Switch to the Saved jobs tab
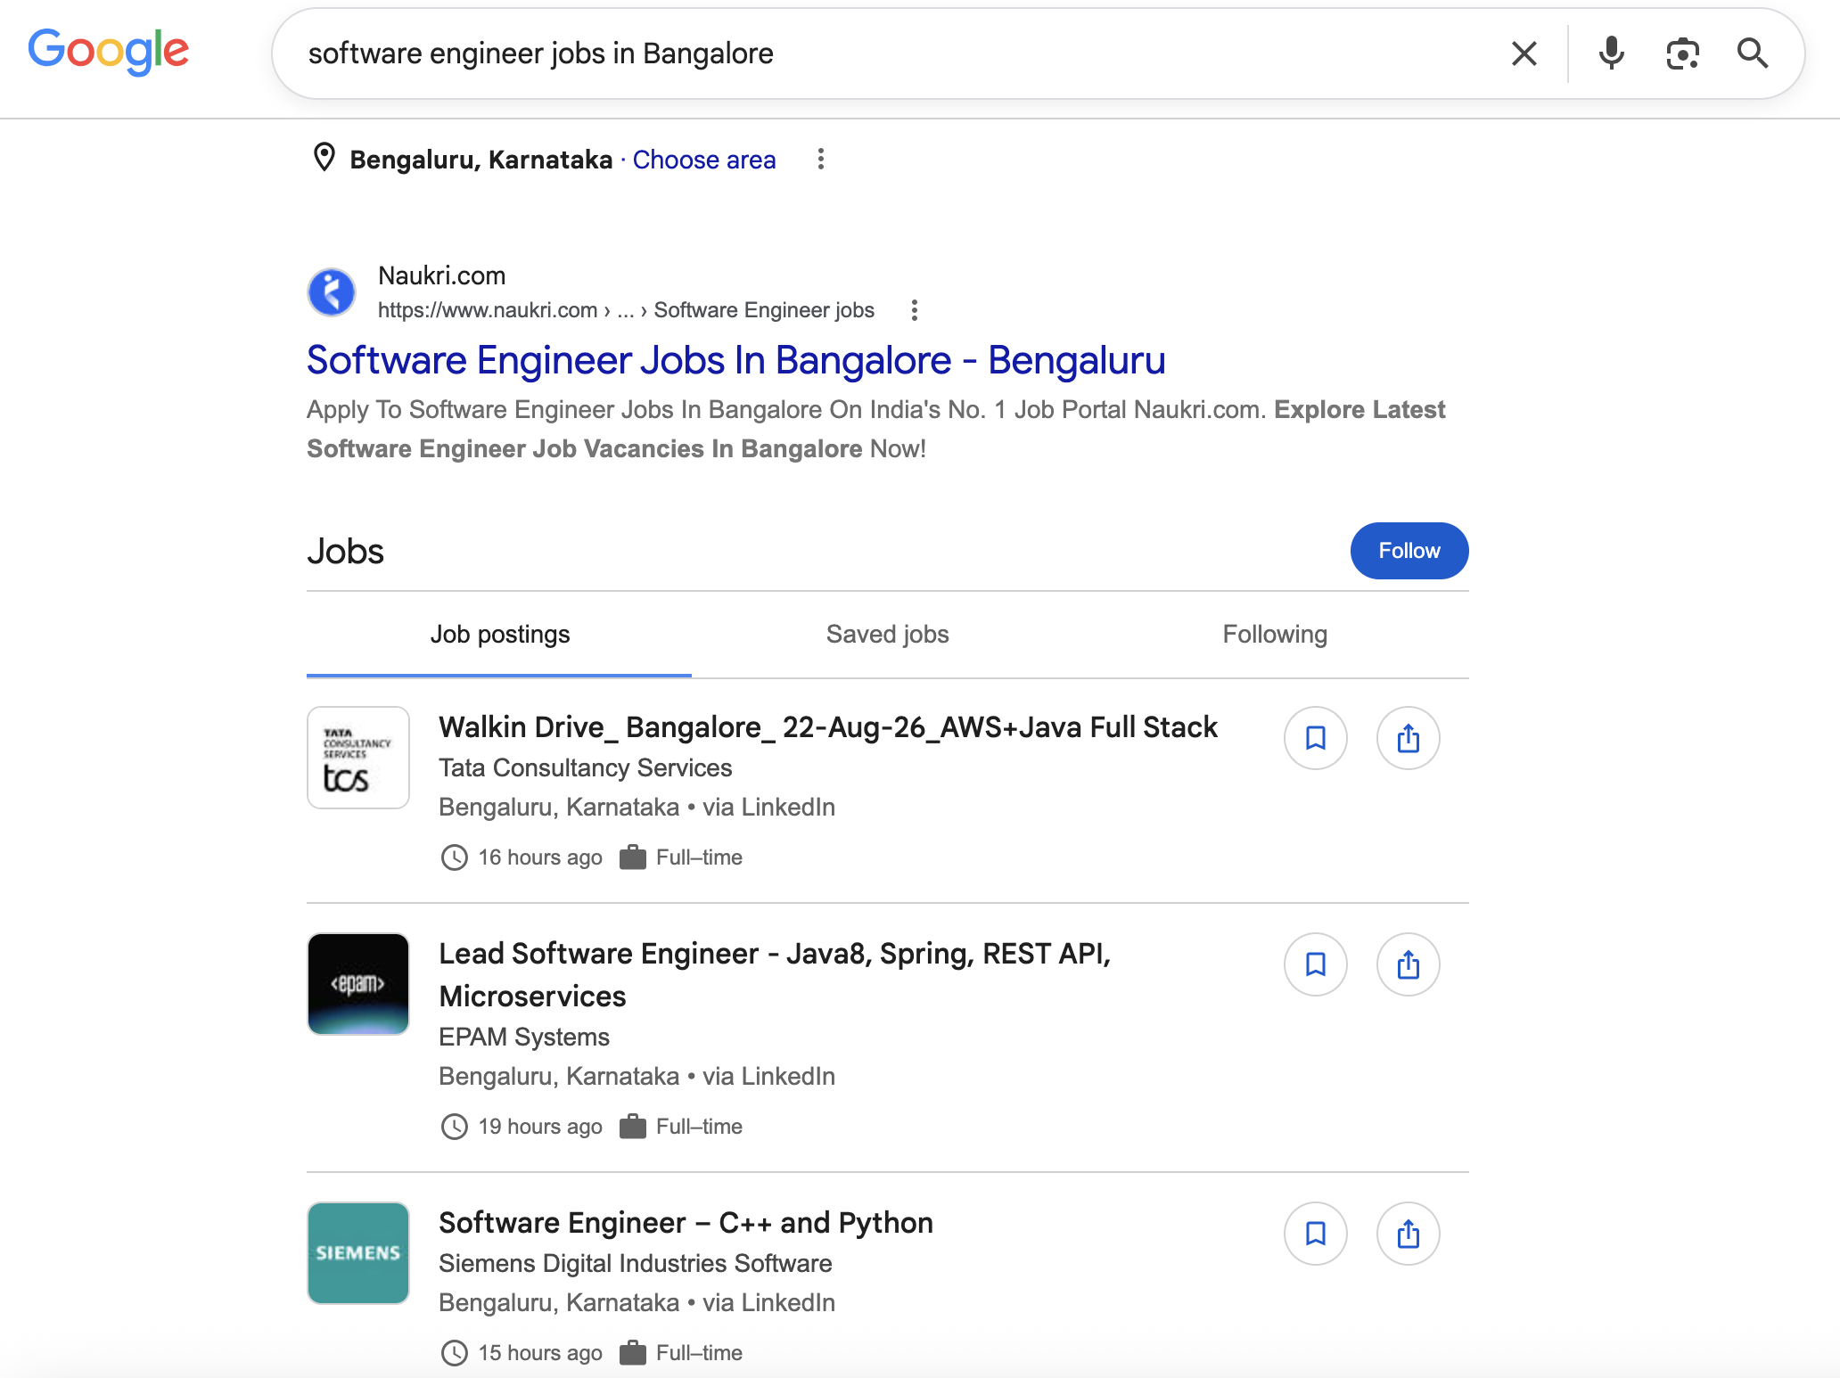 pyautogui.click(x=887, y=635)
